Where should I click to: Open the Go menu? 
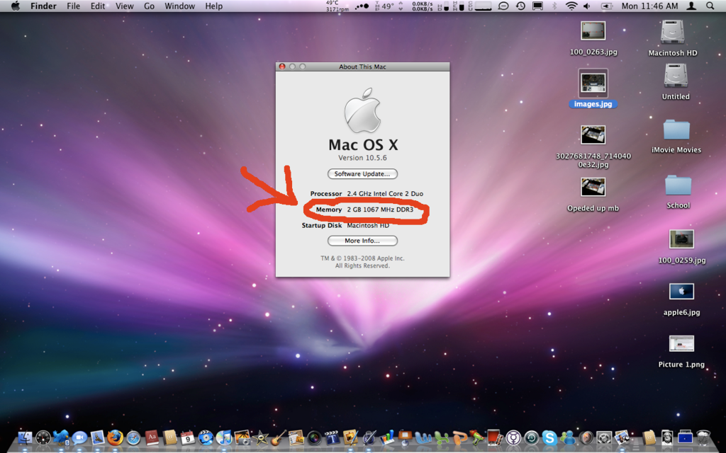[x=149, y=6]
